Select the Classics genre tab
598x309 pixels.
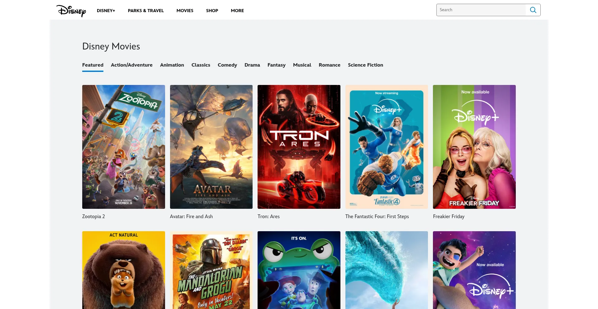click(201, 65)
